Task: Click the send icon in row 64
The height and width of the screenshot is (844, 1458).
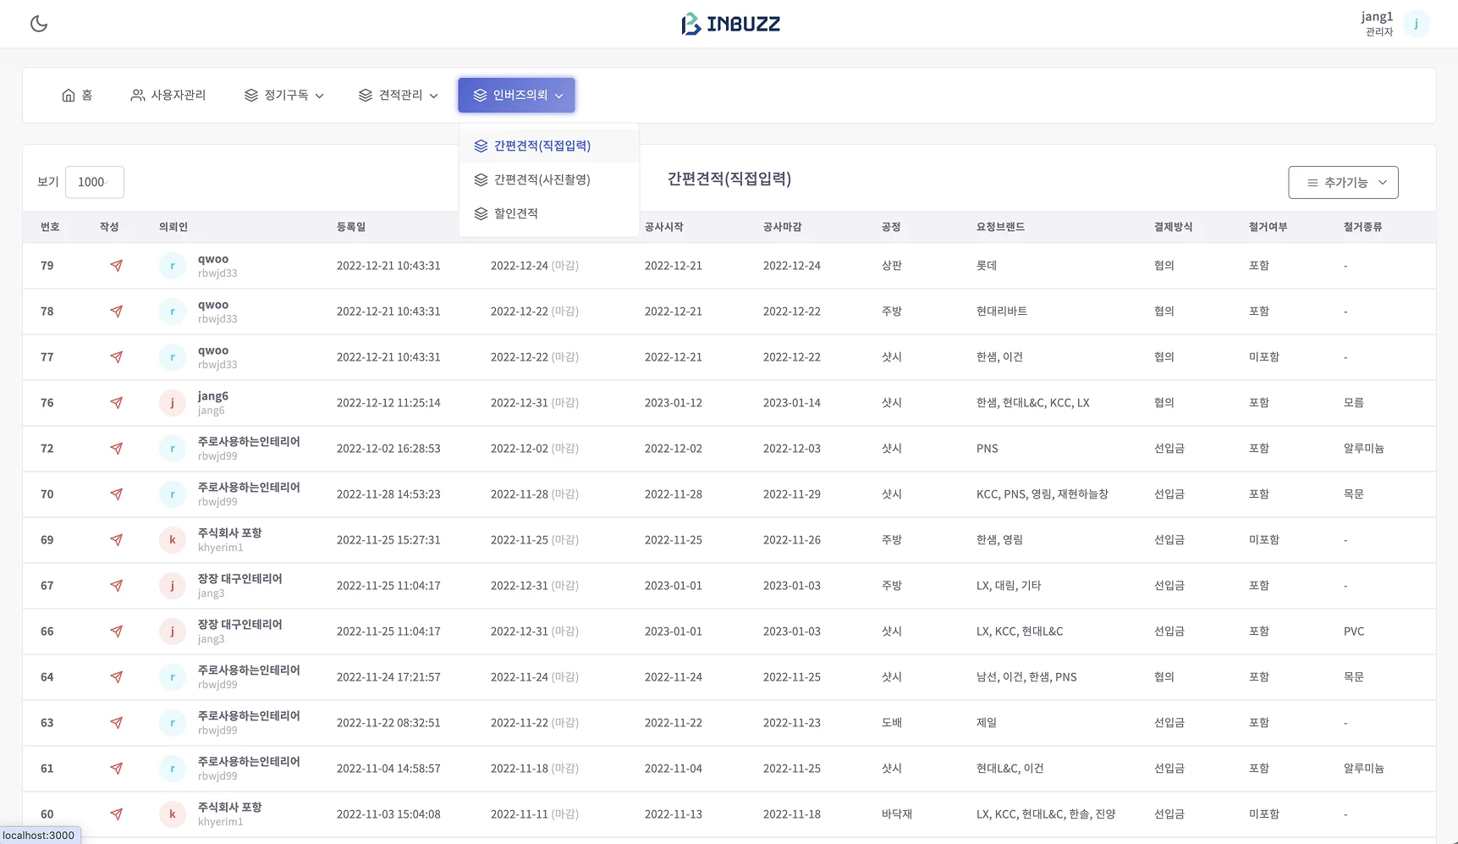Action: tap(117, 677)
